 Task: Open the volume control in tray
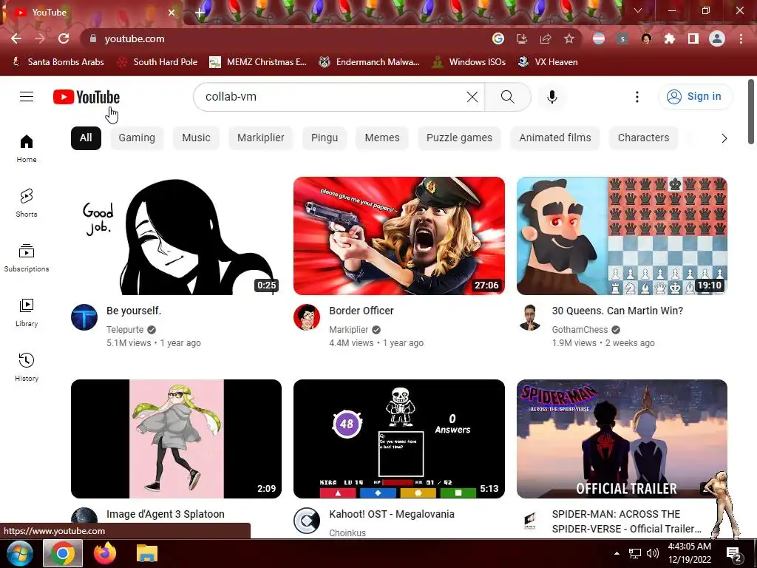point(653,553)
